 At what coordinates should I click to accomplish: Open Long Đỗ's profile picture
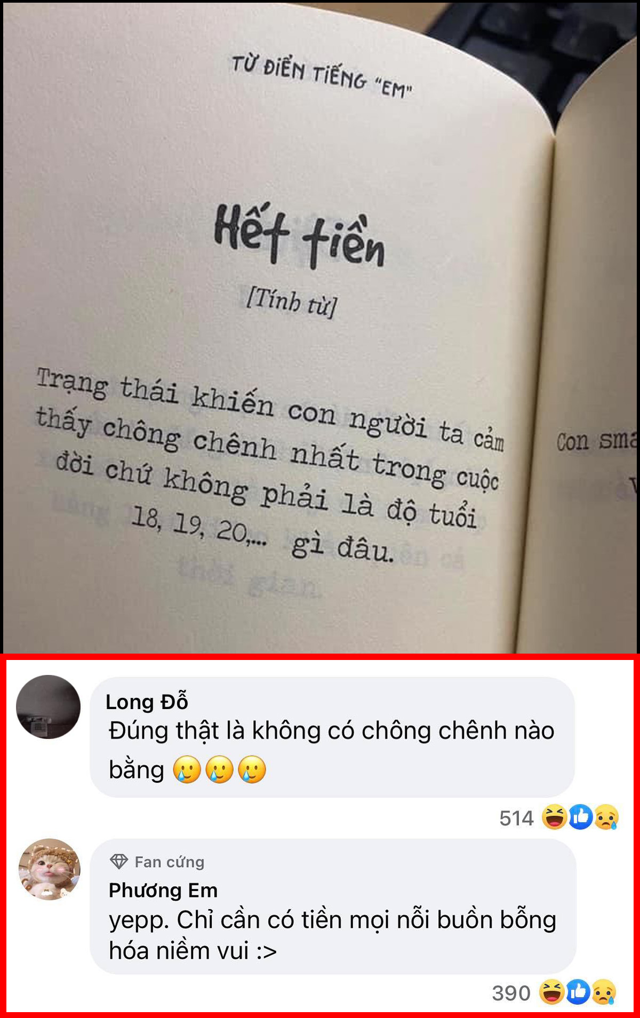coord(49,707)
